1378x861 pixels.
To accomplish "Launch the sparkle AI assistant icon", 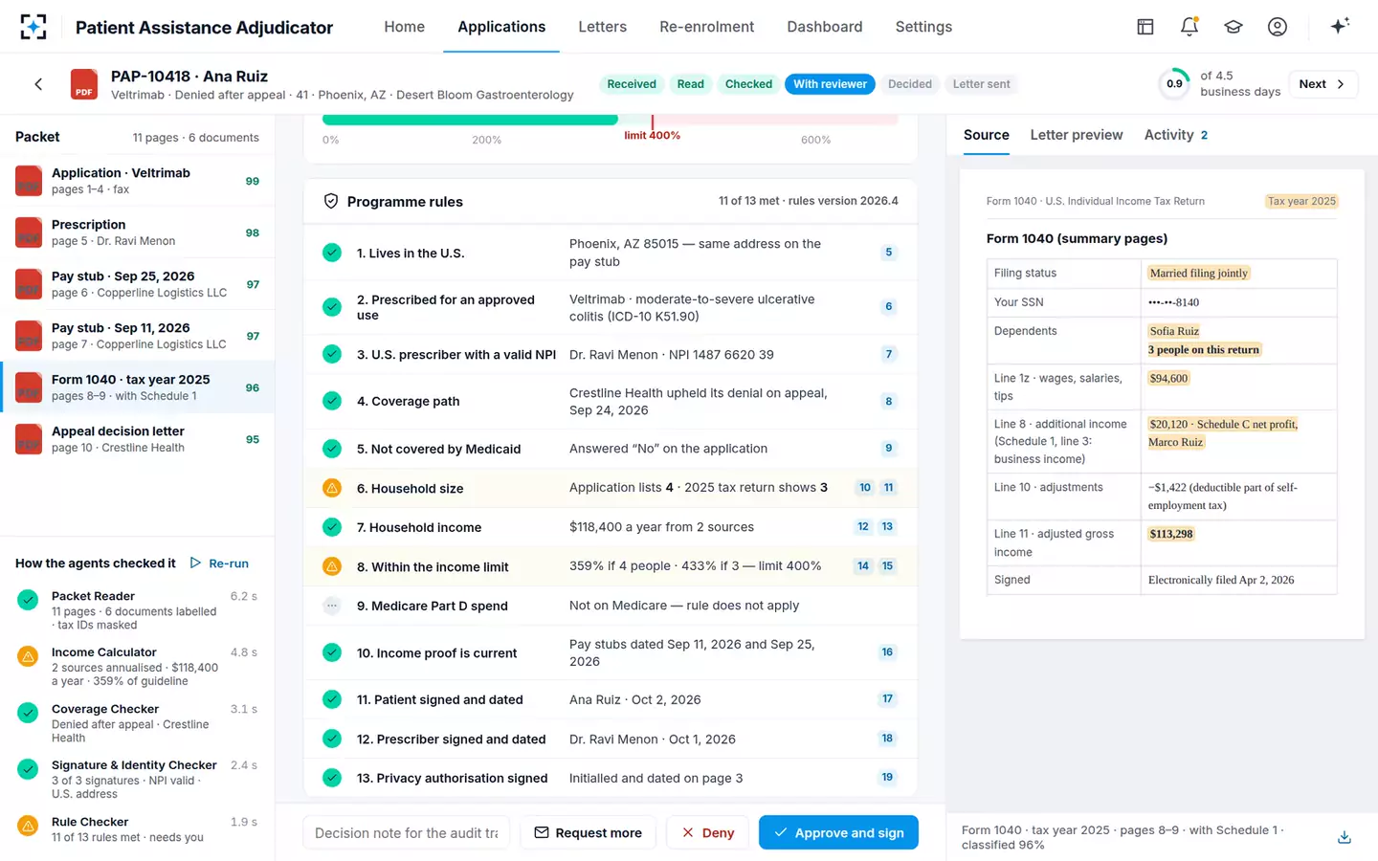I will (x=1340, y=26).
